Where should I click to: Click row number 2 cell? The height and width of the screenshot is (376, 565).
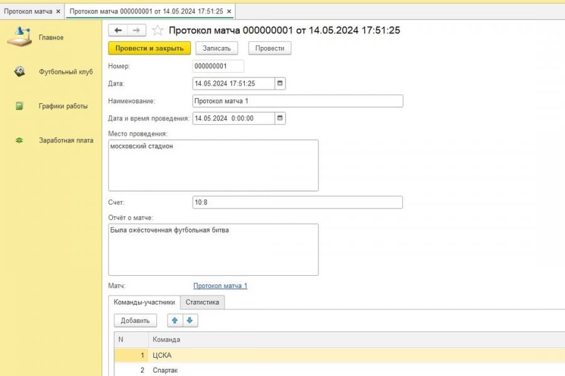131,370
